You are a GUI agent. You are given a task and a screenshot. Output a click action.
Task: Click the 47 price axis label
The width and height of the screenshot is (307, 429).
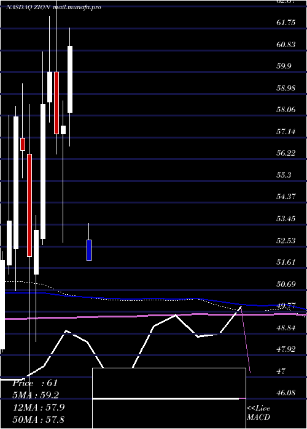pos(281,371)
